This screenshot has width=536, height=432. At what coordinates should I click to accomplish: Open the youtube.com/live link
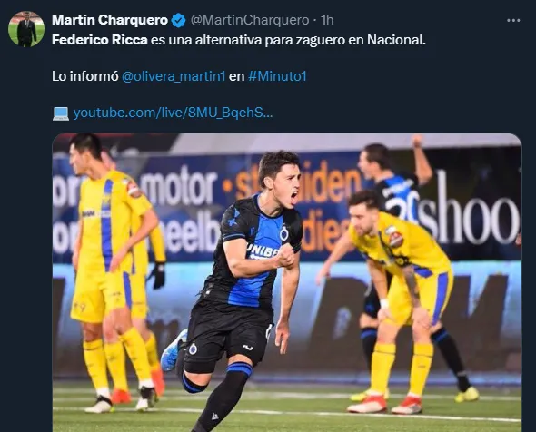[173, 113]
